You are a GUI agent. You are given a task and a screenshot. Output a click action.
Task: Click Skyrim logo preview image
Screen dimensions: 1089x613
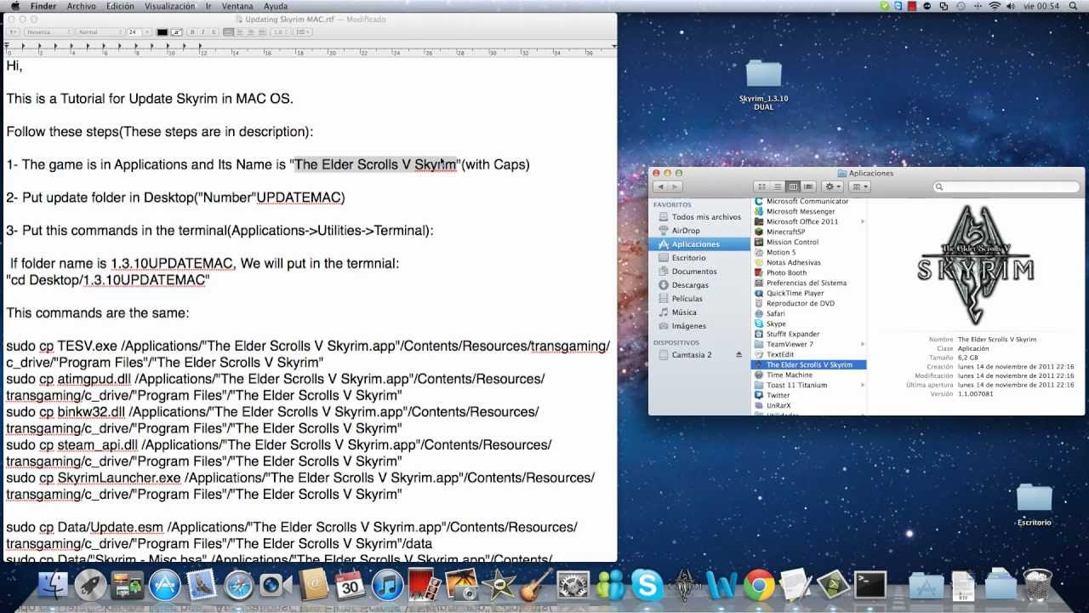(976, 265)
